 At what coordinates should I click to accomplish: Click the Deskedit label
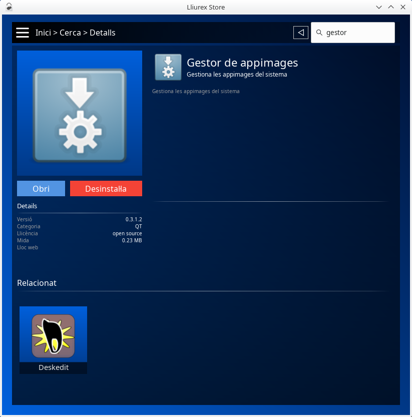tap(54, 367)
